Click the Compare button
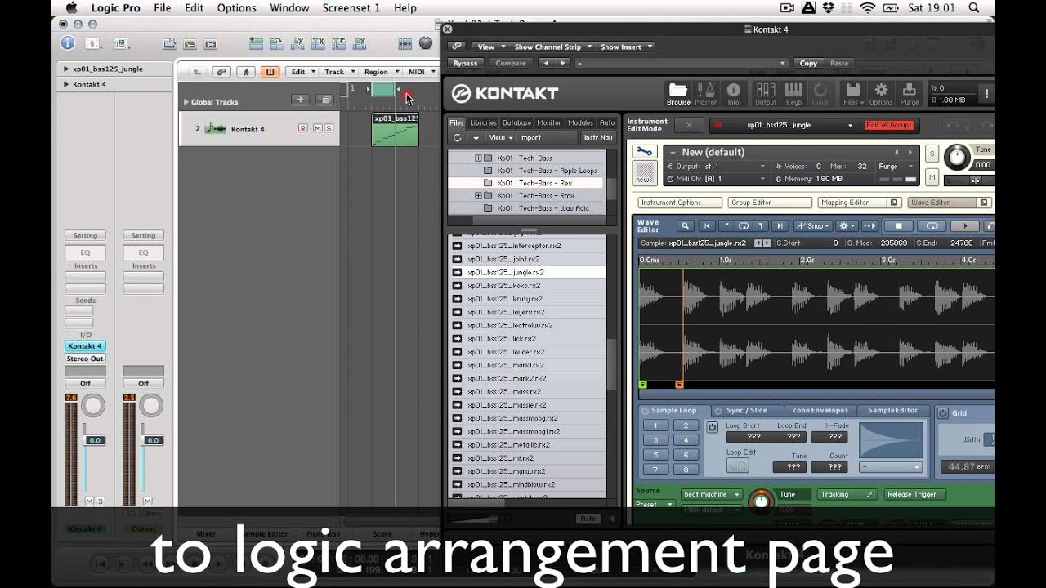1046x588 pixels. coord(511,63)
